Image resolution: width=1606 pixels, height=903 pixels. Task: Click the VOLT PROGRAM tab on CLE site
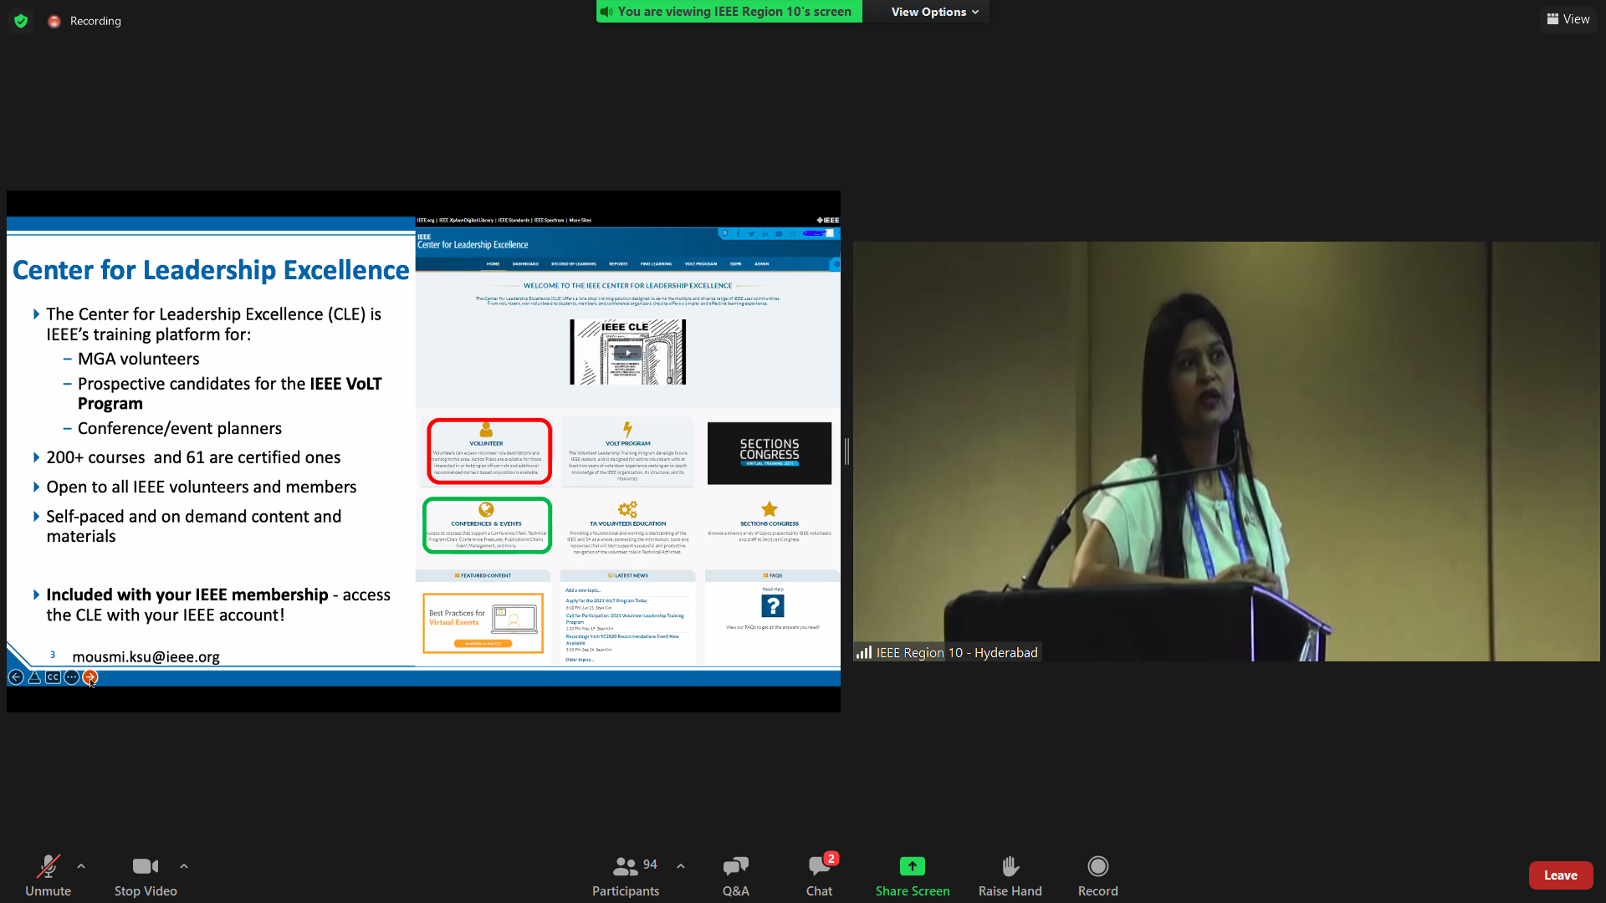pos(701,264)
